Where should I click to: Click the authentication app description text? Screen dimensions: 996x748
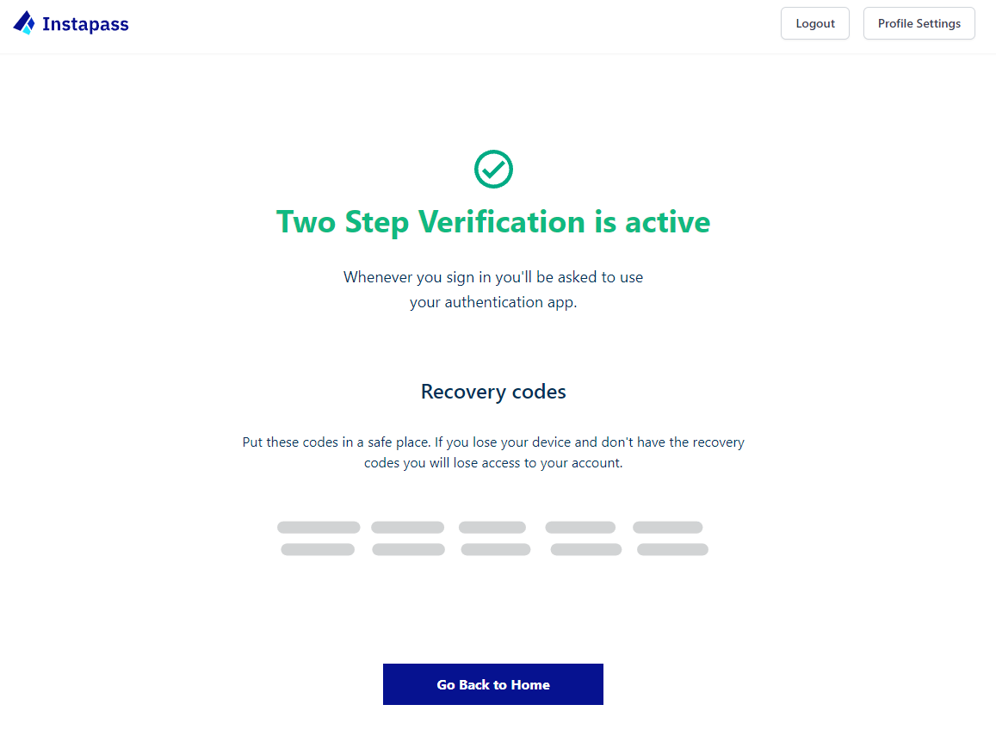coord(493,290)
